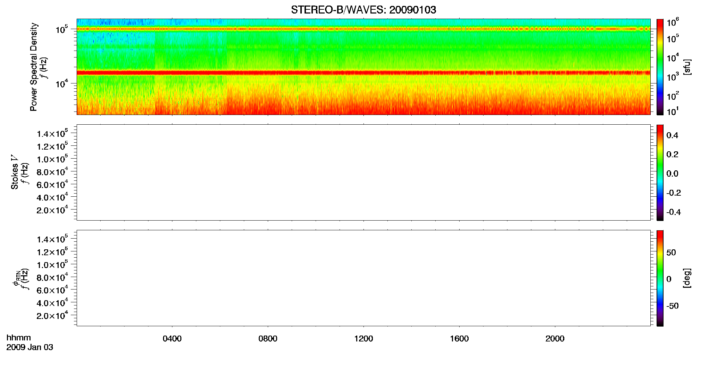Click the [sfu] unit label
Screen dimensions: 727x374
click(x=687, y=67)
